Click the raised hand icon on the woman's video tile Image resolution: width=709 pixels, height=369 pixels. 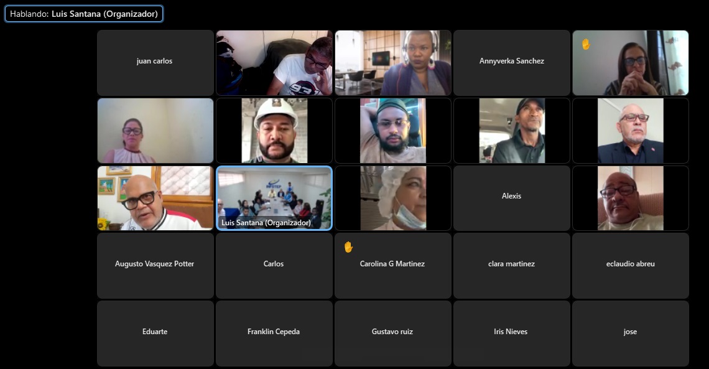tap(586, 44)
